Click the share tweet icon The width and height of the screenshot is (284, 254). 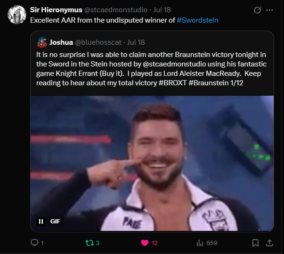click(x=269, y=243)
